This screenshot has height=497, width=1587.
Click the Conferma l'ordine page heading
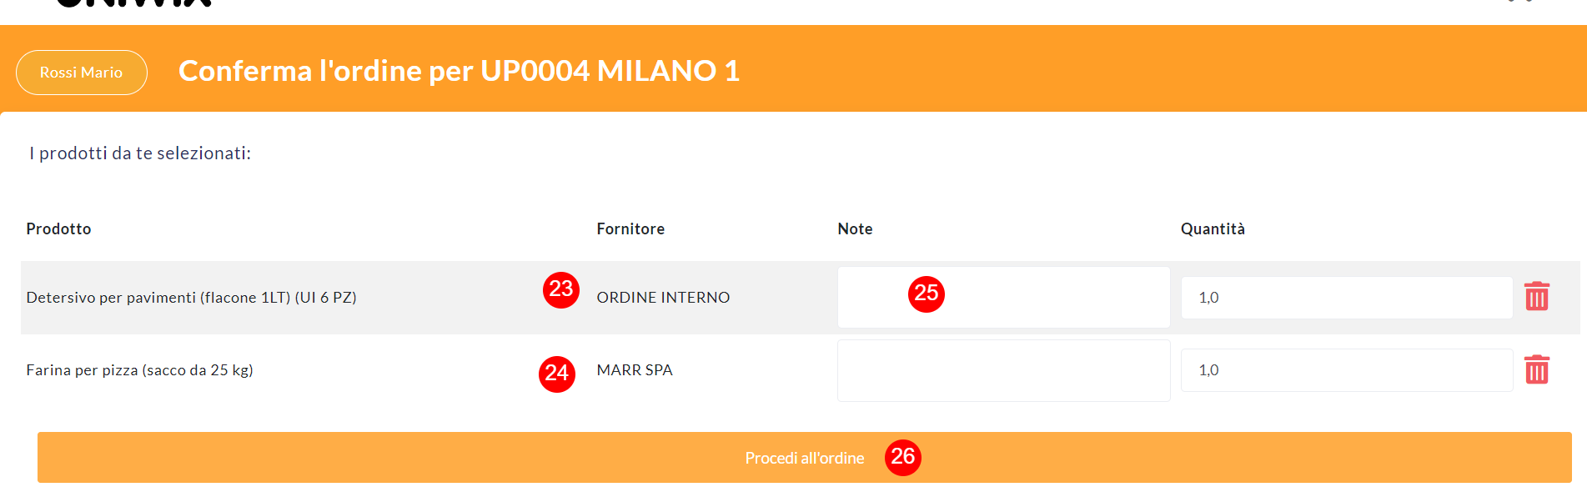459,71
